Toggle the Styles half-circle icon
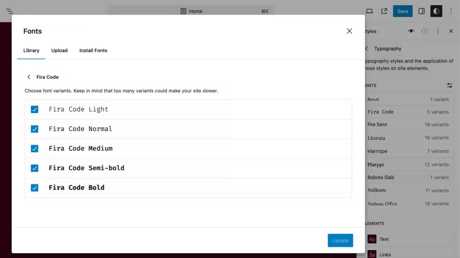Viewport: 460px width, 258px height. coord(436,11)
